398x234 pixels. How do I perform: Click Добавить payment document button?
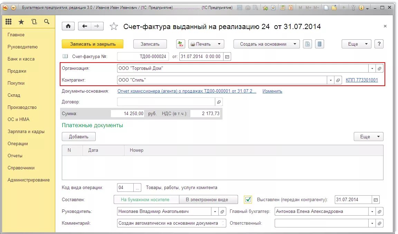coord(79,137)
